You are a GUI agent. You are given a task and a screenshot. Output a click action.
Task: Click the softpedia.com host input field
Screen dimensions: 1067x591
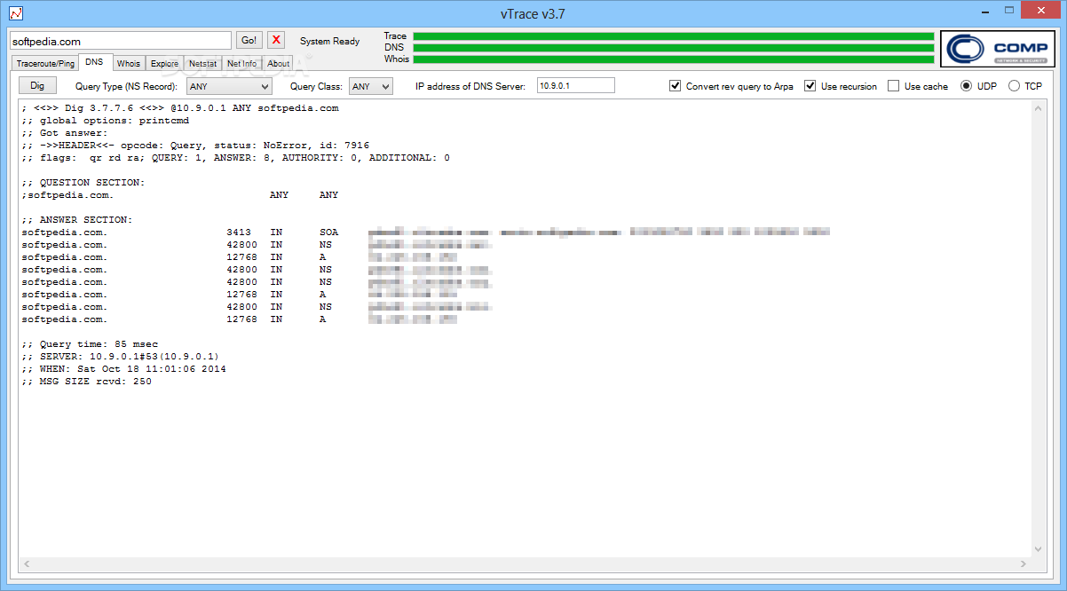[x=121, y=41]
